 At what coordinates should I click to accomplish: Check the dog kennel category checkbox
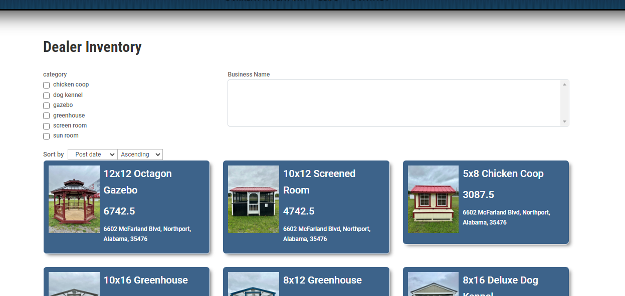click(46, 95)
